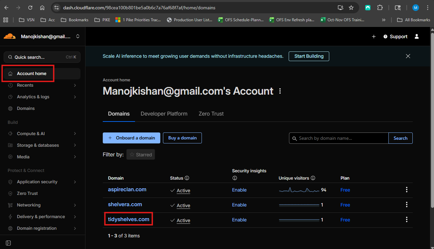Click Free plan link for tidyshelves.com
The height and width of the screenshot is (249, 434).
click(x=345, y=220)
